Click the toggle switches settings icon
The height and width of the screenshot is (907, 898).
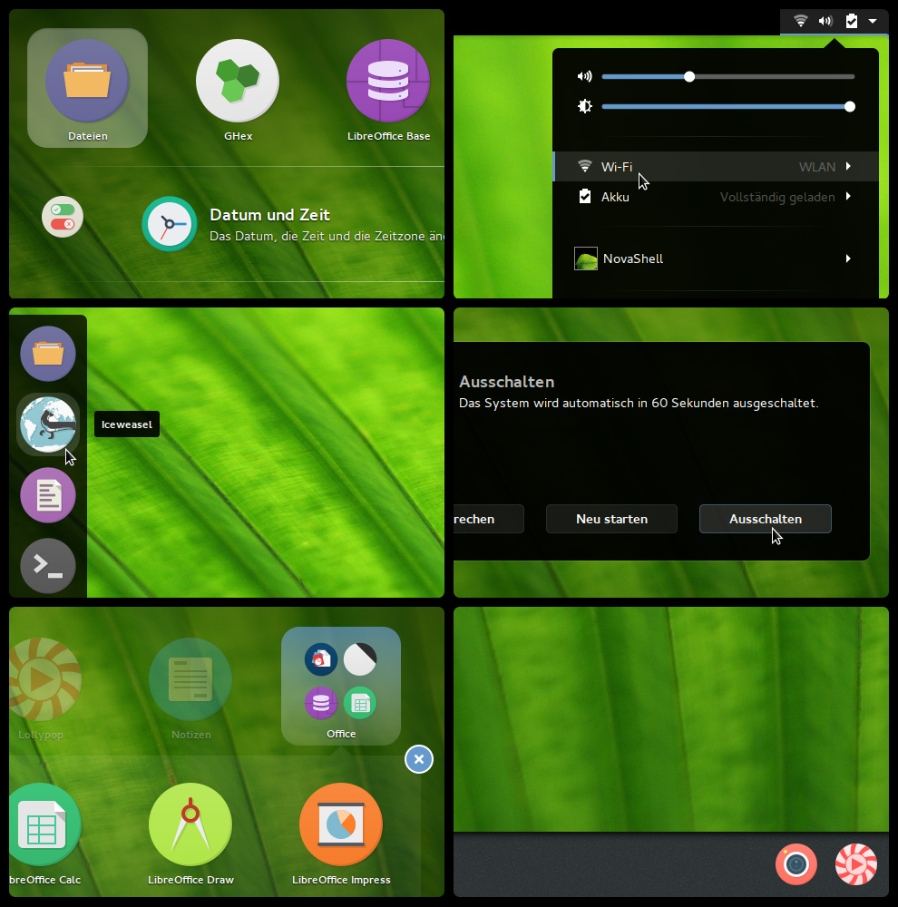point(63,217)
